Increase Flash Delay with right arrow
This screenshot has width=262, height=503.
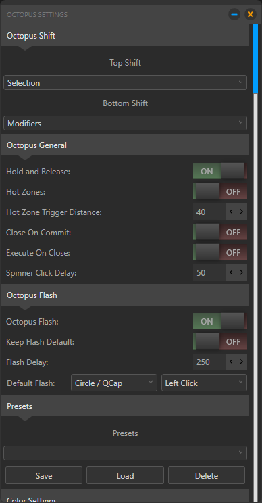(242, 362)
